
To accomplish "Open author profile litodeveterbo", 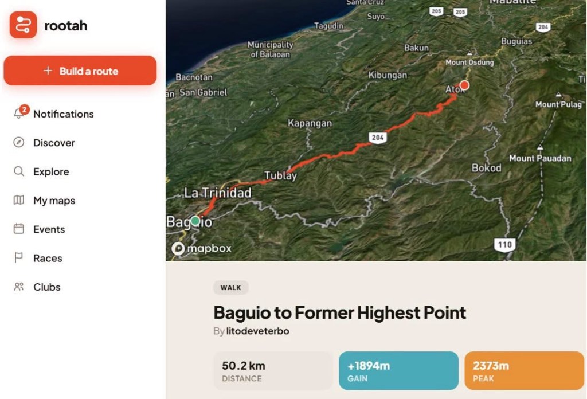I will tap(257, 331).
